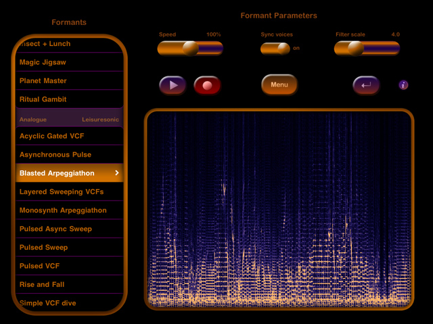
Task: Click the Analogue Leisuresonic section header
Action: click(x=69, y=119)
